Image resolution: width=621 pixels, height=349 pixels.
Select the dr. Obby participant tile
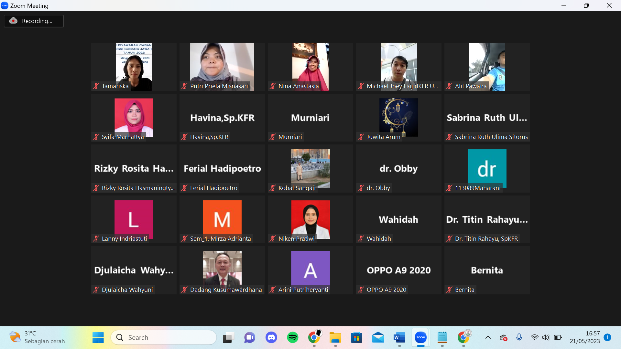(399, 168)
